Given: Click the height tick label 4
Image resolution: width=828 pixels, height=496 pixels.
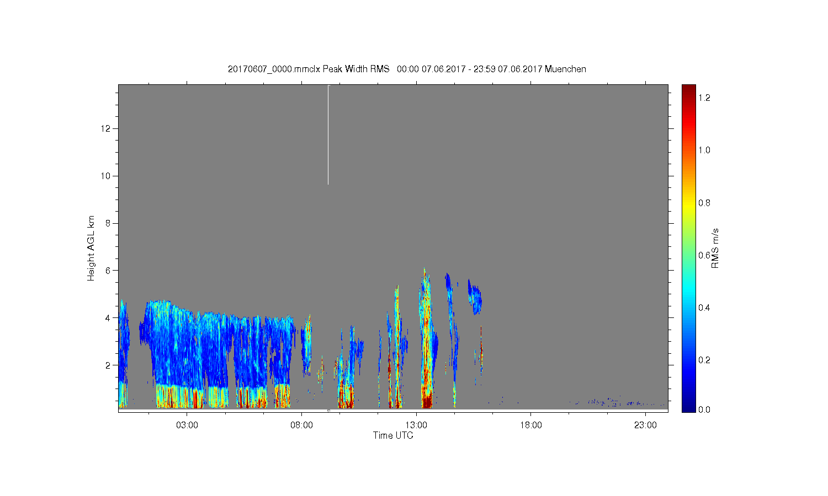Looking at the screenshot, I should point(109,318).
